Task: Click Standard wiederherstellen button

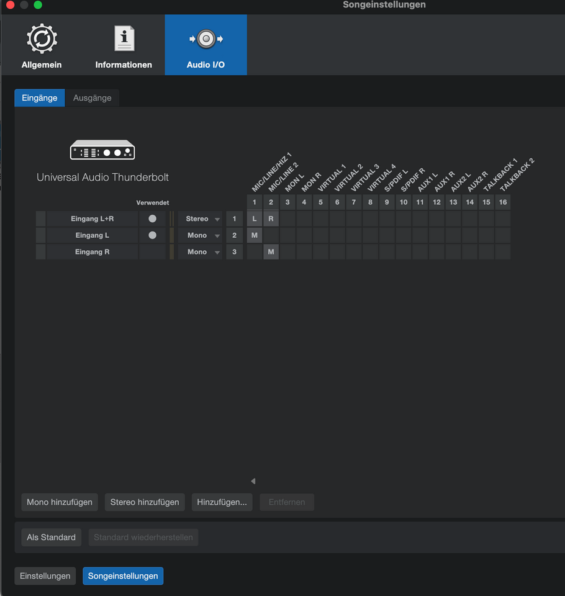Action: (x=143, y=538)
